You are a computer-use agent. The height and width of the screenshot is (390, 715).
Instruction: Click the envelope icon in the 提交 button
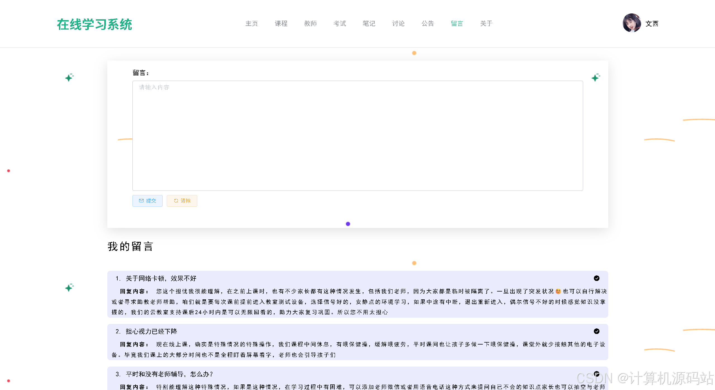coord(141,201)
